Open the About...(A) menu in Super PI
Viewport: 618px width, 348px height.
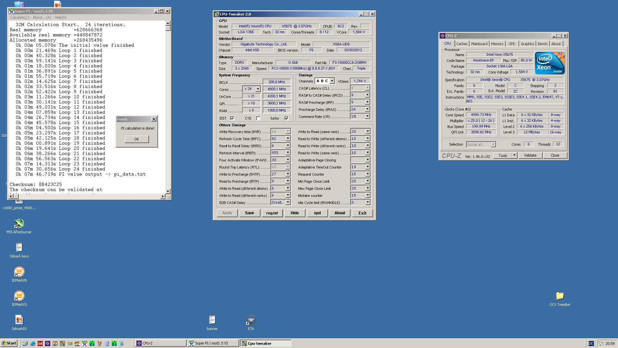(x=42, y=17)
